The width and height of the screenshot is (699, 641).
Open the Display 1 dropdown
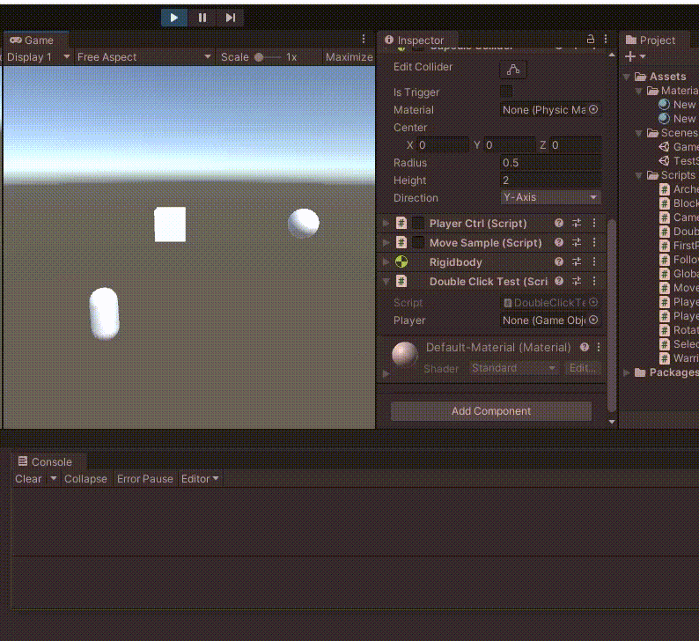pos(37,57)
